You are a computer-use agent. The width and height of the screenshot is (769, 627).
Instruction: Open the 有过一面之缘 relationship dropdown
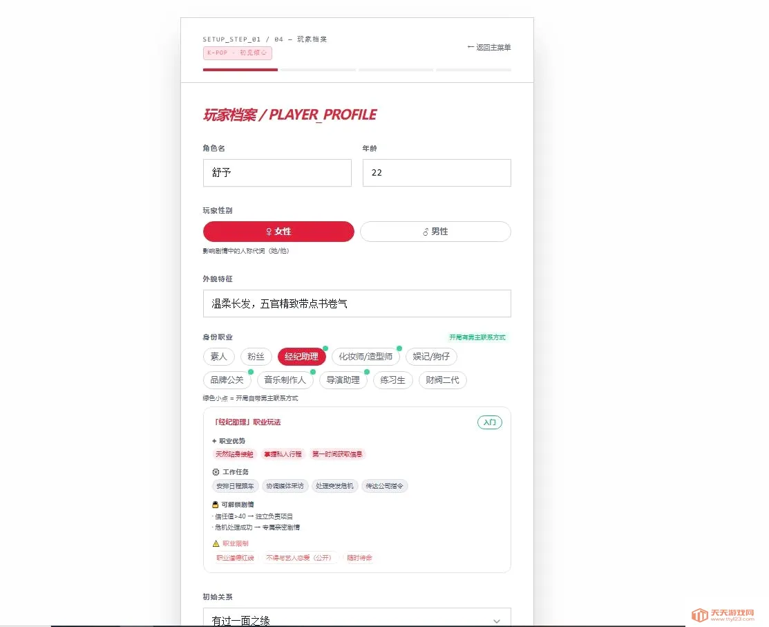[357, 617]
